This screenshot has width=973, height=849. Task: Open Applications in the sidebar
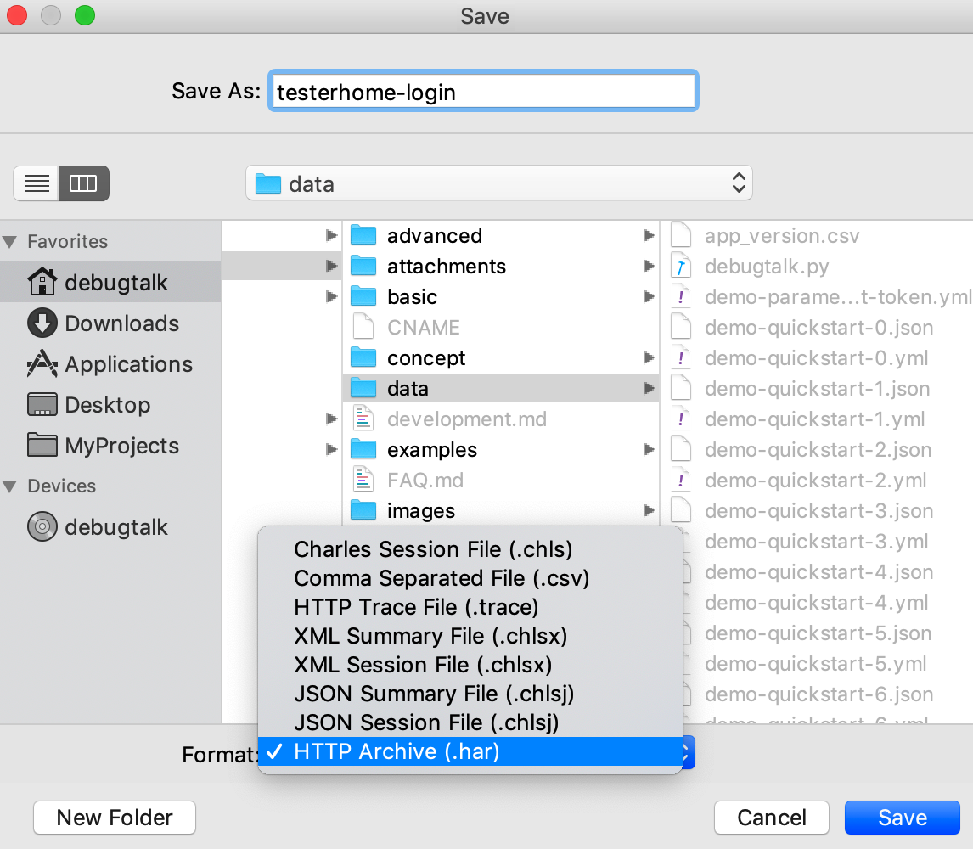pos(128,364)
